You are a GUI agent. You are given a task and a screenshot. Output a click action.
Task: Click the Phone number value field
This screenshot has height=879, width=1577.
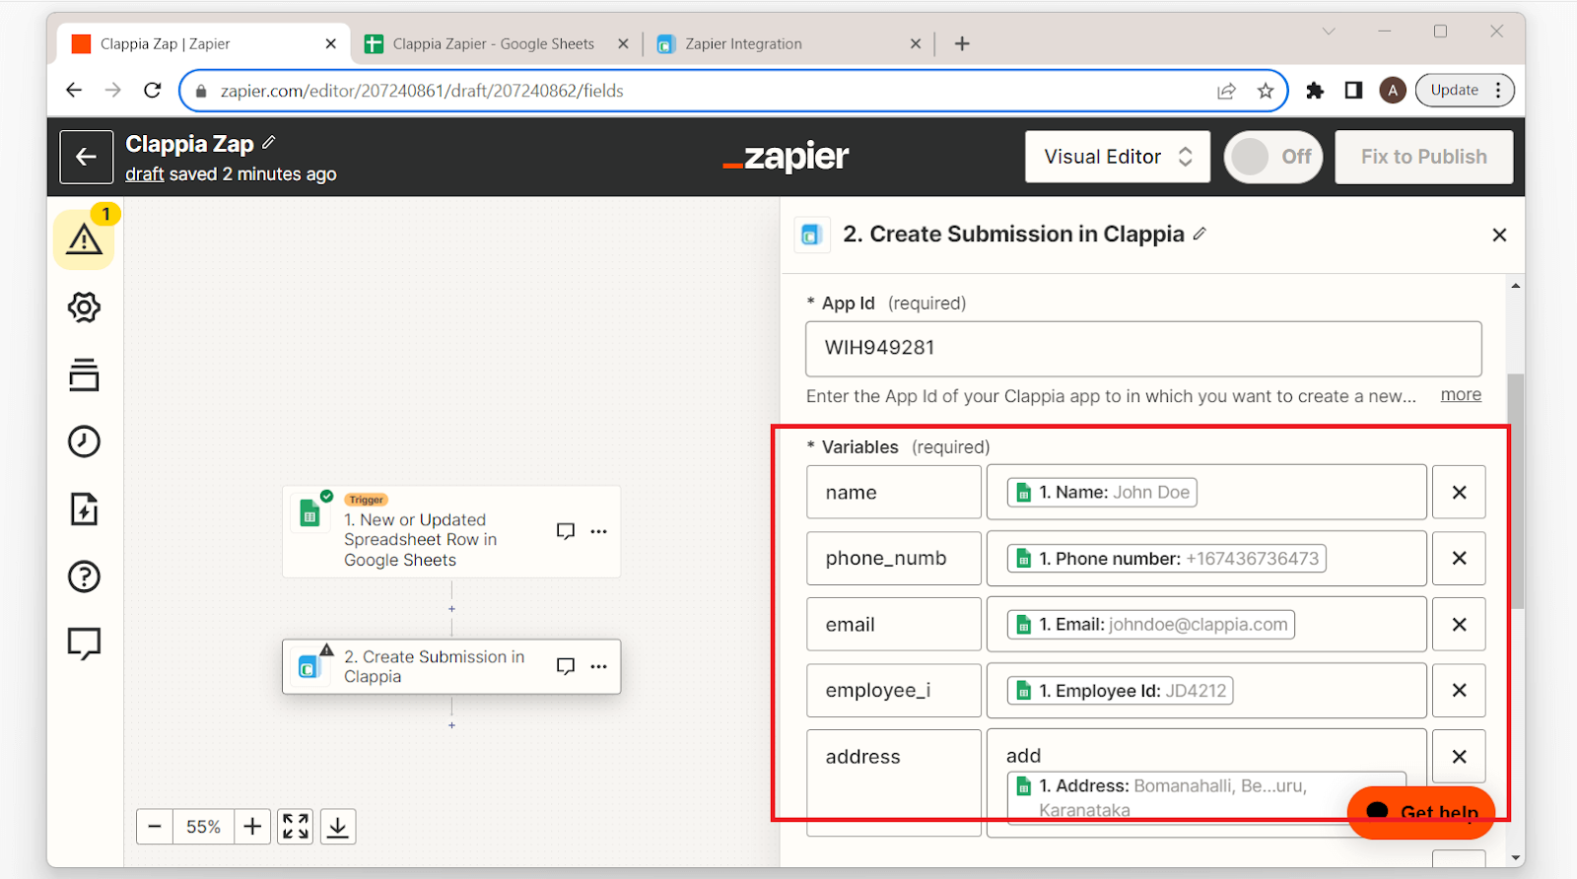[1206, 558]
